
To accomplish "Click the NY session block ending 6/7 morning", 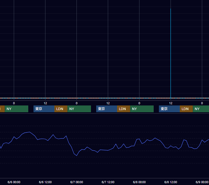I will (79, 109).
